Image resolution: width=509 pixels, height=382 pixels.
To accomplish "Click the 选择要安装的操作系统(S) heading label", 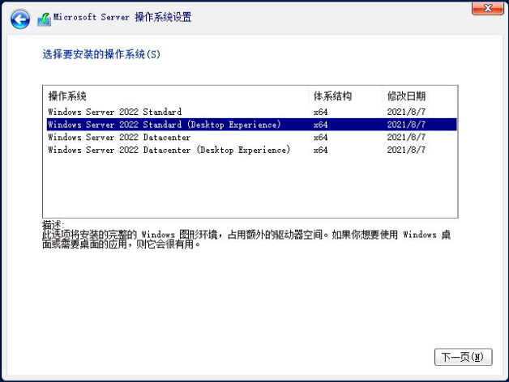I will click(101, 55).
